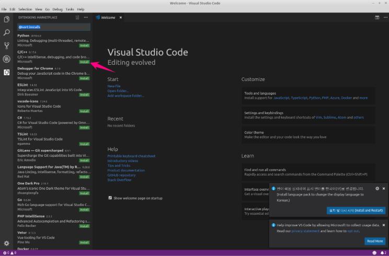Image resolution: width=389 pixels, height=256 pixels.
Task: Dismiss the Korean language pack notification
Action: point(384,189)
